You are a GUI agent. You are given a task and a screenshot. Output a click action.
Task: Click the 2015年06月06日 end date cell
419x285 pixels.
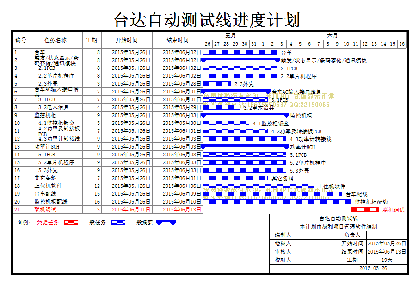(178, 186)
